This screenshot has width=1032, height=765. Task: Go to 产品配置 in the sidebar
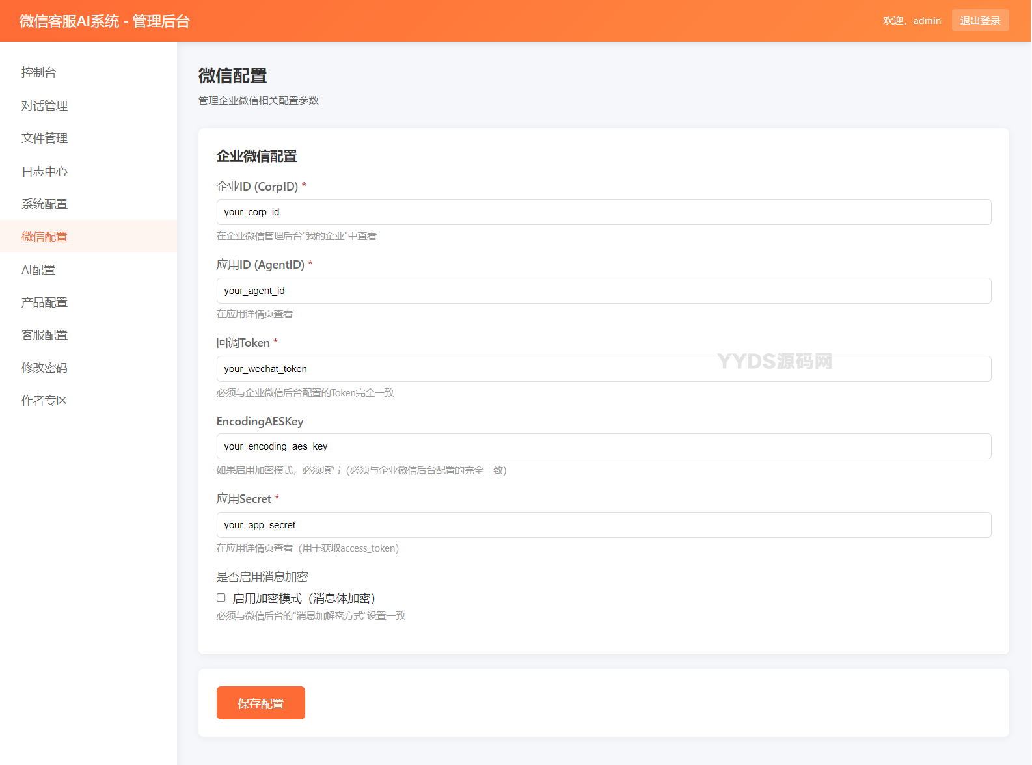coord(44,302)
